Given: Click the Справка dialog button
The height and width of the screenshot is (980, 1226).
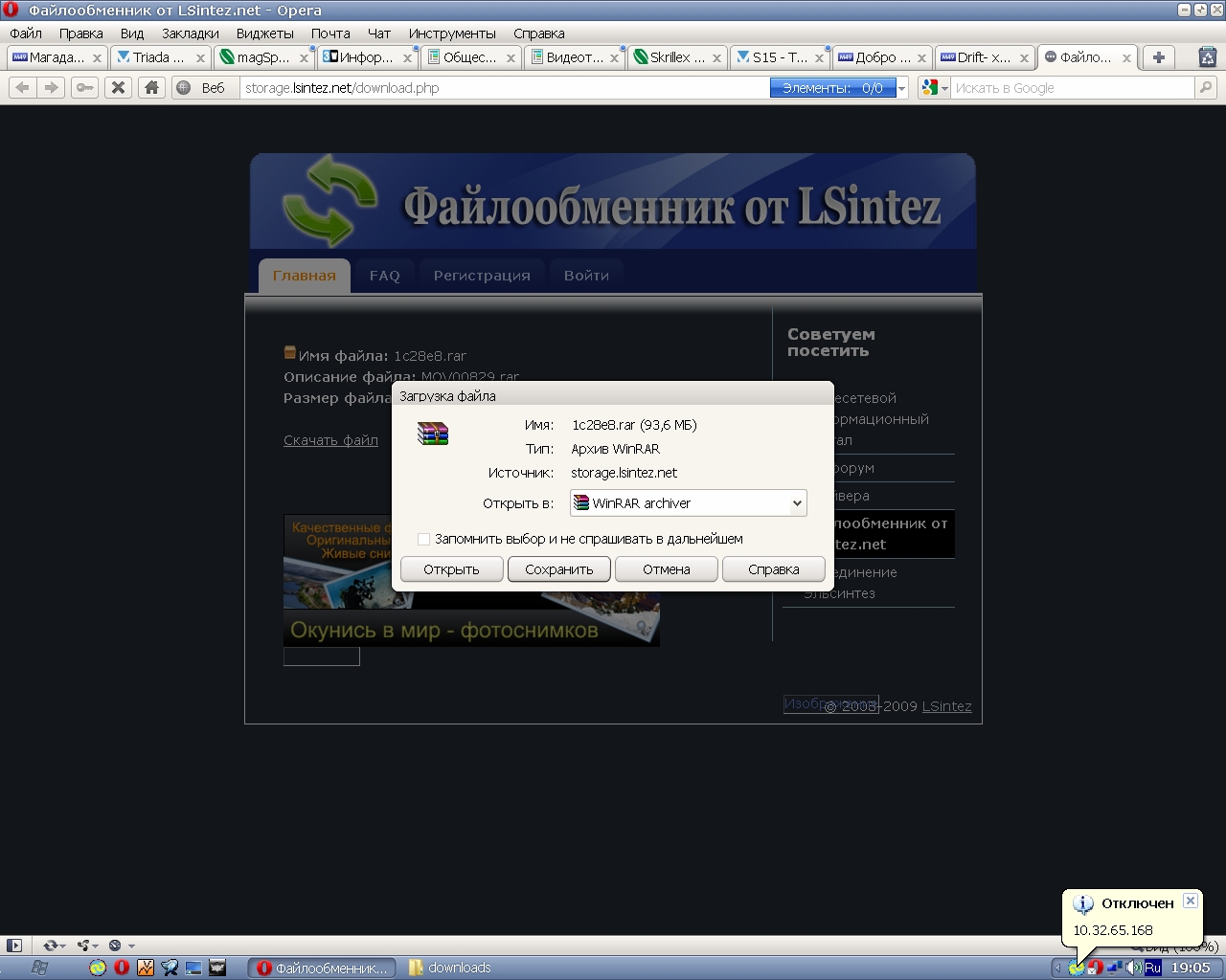Looking at the screenshot, I should point(773,569).
